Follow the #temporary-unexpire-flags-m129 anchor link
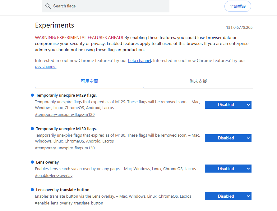 point(65,115)
